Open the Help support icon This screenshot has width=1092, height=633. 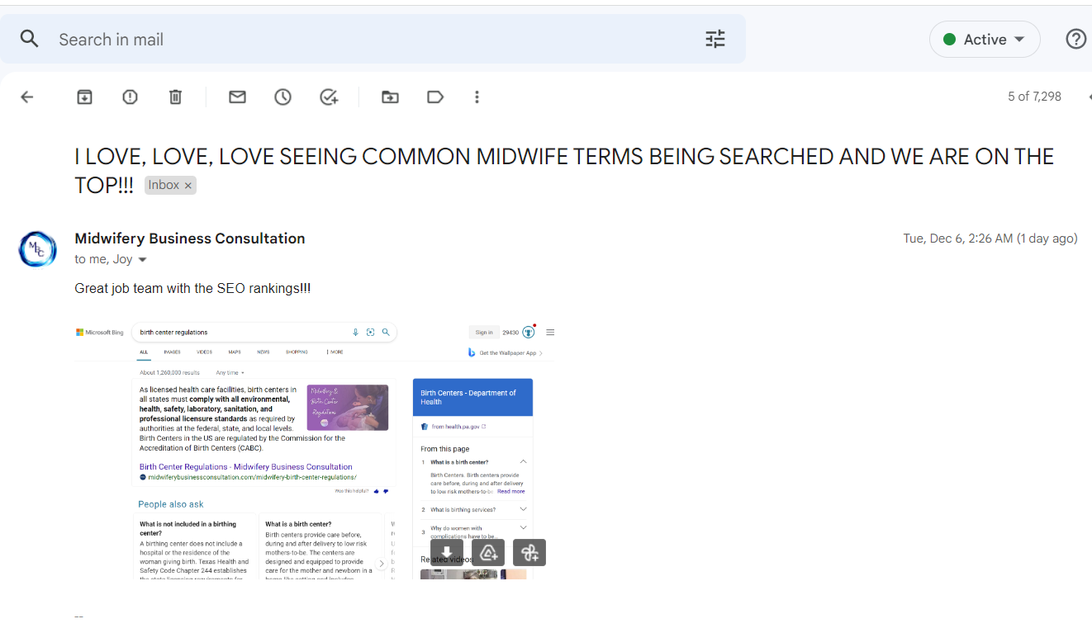pos(1075,39)
